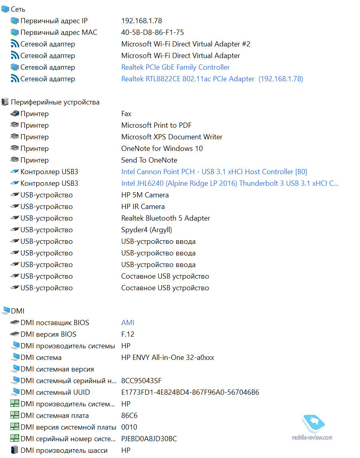360x458 pixels.
Task: Click the USB3 controller icon for the Cannon Point row
Action: 14,171
